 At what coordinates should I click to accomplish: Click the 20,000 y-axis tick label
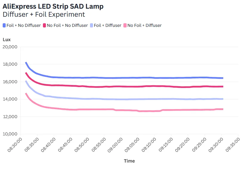(10, 47)
